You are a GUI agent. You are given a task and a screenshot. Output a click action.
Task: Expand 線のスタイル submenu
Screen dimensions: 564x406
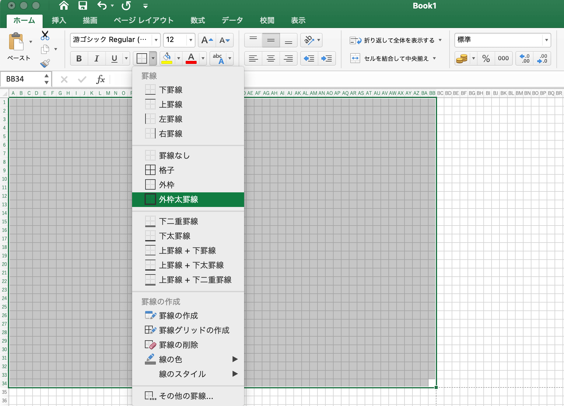coord(188,374)
